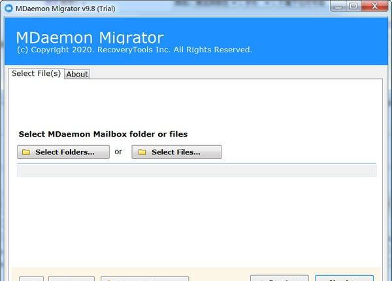Switch to the About tab
The image size is (392, 281).
pyautogui.click(x=77, y=74)
